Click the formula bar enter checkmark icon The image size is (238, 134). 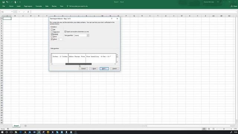coord(24,12)
